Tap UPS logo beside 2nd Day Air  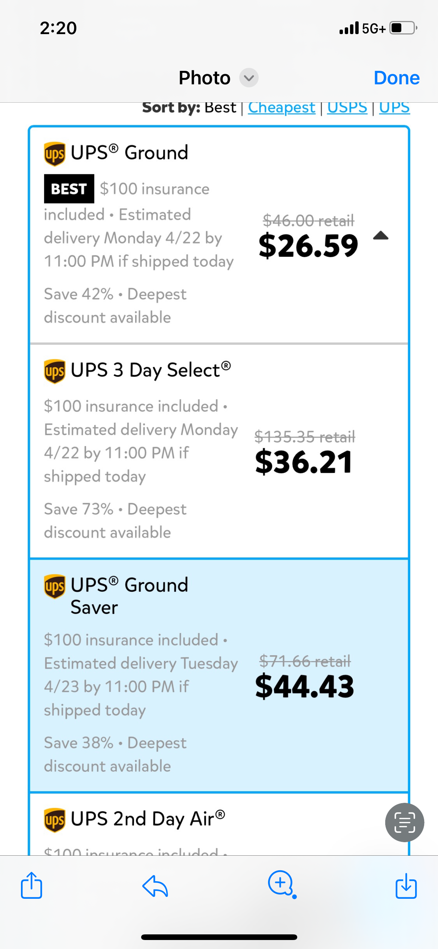coord(55,820)
